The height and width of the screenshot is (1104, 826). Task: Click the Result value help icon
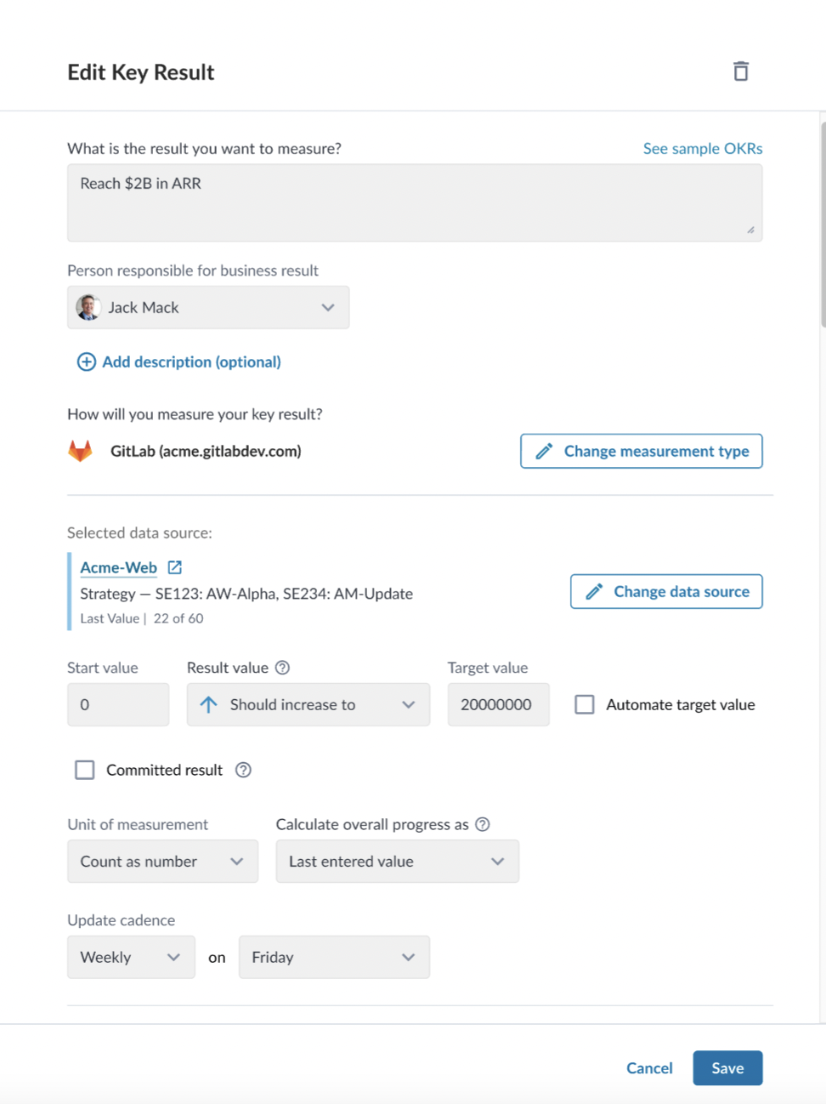click(283, 668)
